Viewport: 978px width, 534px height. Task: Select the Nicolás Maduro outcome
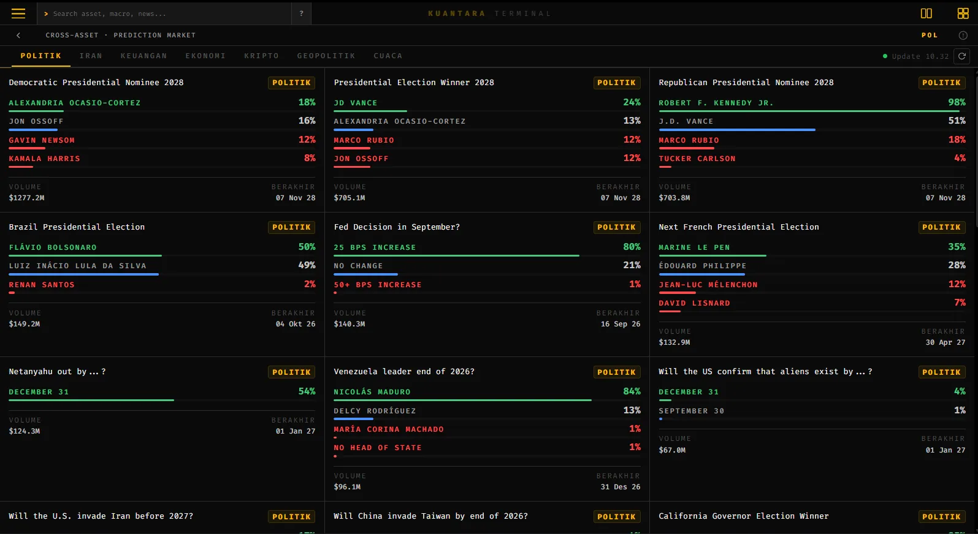487,393
